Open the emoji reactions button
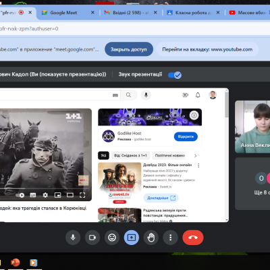Viewport: 270px width, 270px height. point(112,238)
